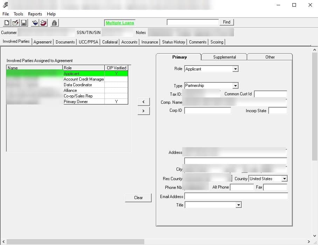The image size is (318, 245).
Task: Click the left arrow move button
Action: pos(144,102)
